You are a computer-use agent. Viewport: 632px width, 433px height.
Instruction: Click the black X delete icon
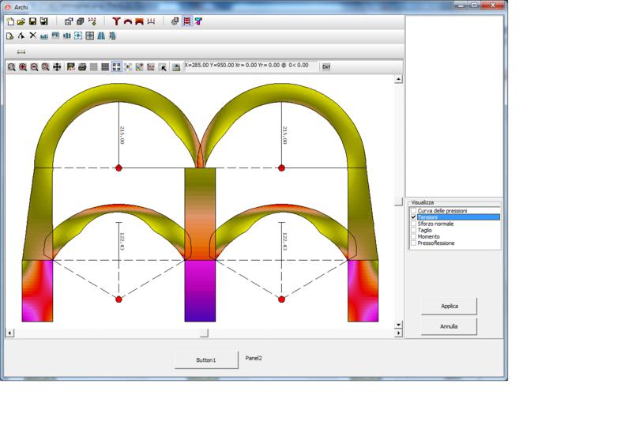(32, 36)
